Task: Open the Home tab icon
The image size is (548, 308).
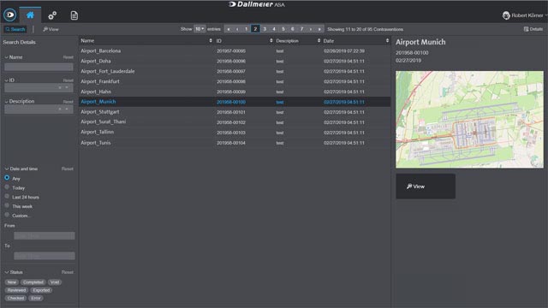Action: pos(30,15)
